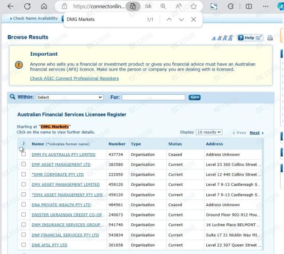Click the For search input field
This screenshot has width=284, height=254.
154,97
